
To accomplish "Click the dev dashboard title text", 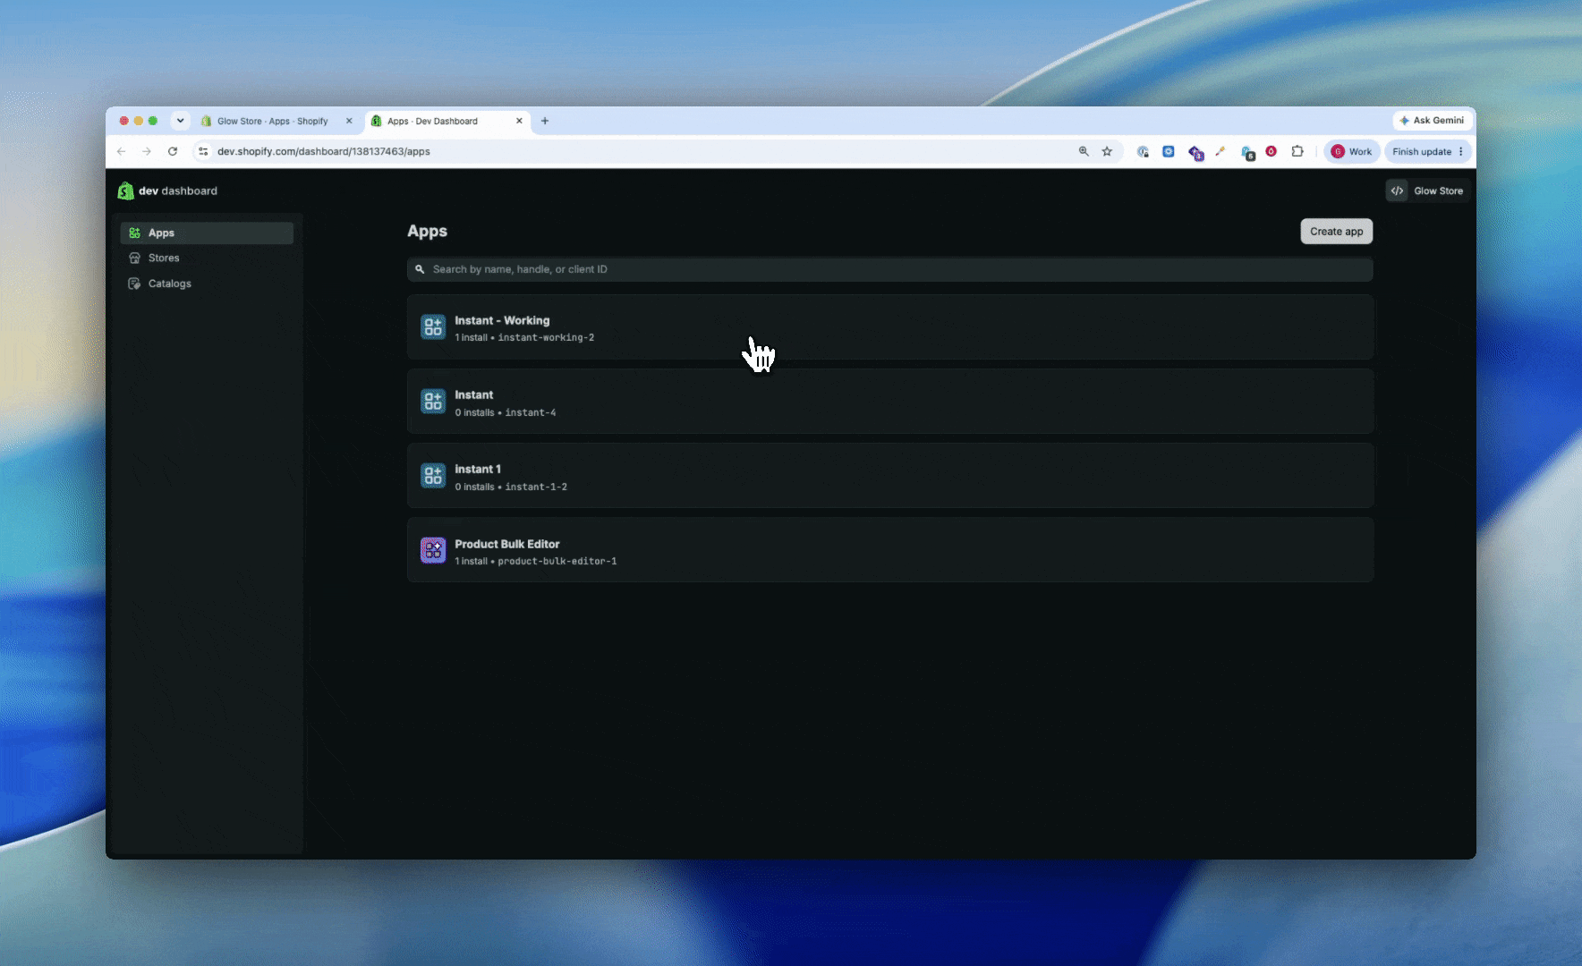I will (178, 191).
